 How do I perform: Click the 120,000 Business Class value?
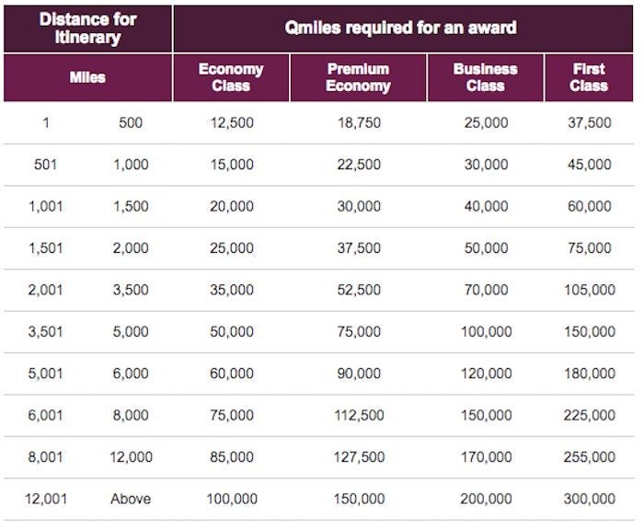click(487, 374)
